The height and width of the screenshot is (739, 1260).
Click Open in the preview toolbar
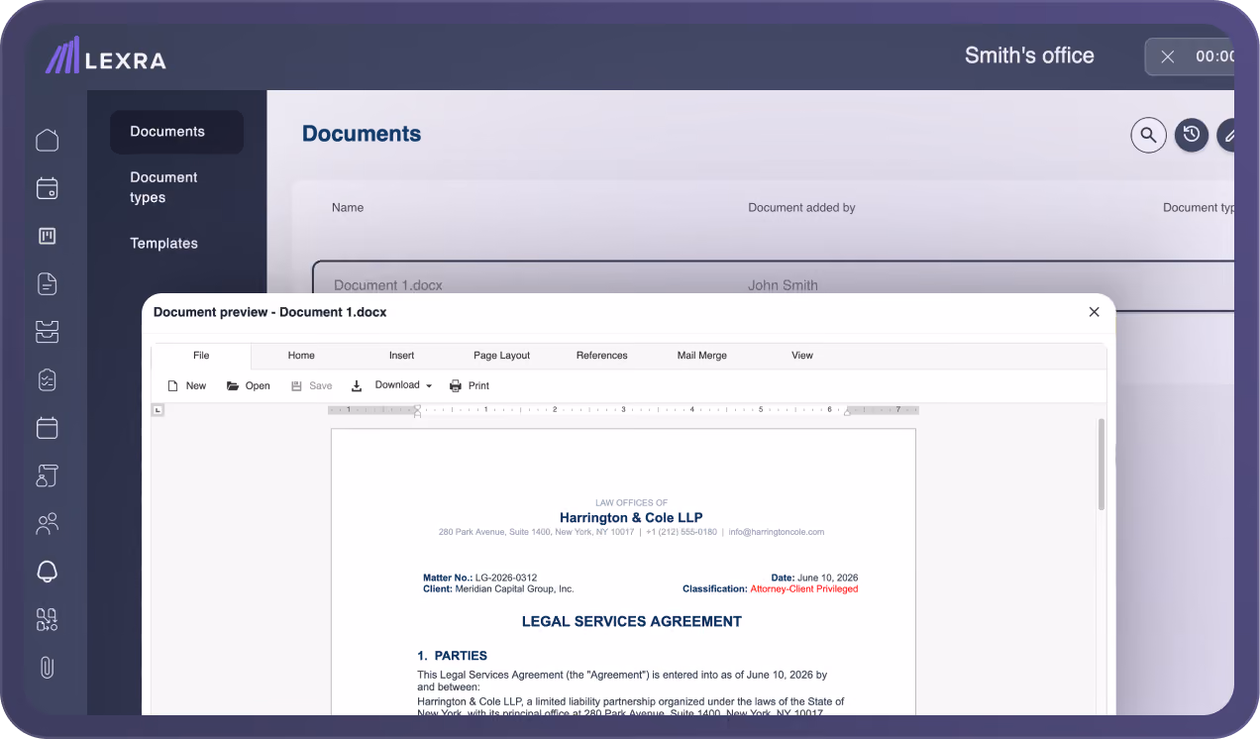[x=248, y=385]
